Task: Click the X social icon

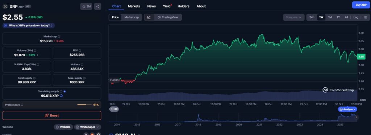Action: tap(86, 134)
